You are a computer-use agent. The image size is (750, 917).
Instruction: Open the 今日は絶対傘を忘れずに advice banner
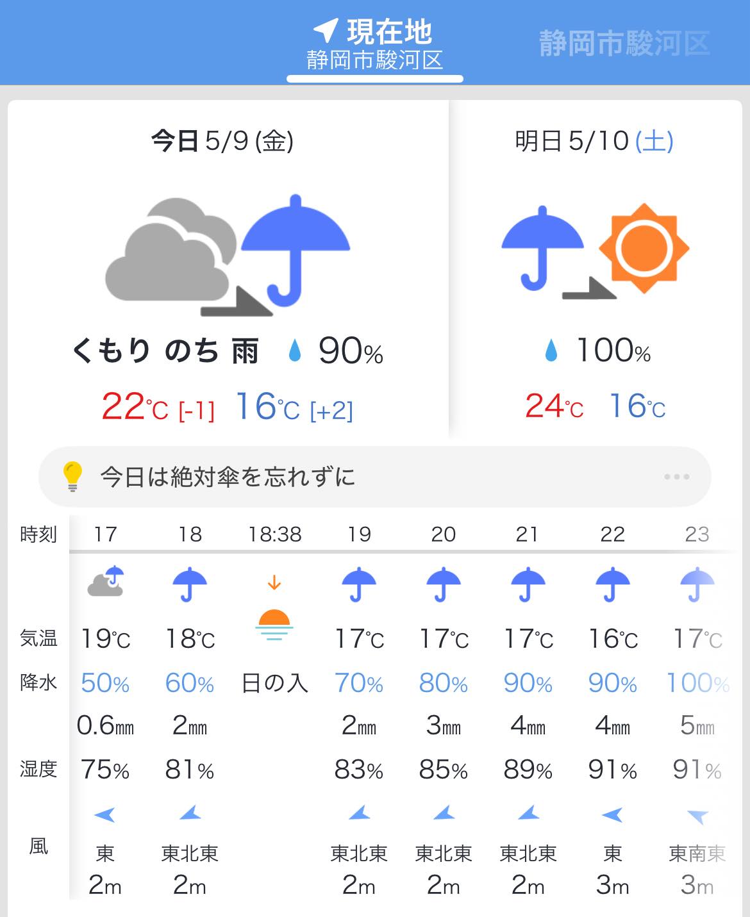[x=375, y=477]
